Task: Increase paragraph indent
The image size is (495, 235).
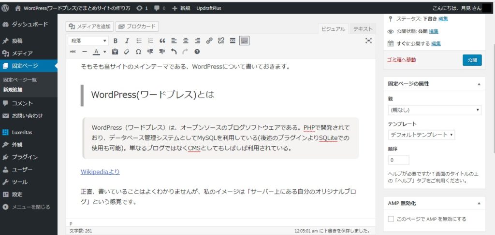Action: 162,52
